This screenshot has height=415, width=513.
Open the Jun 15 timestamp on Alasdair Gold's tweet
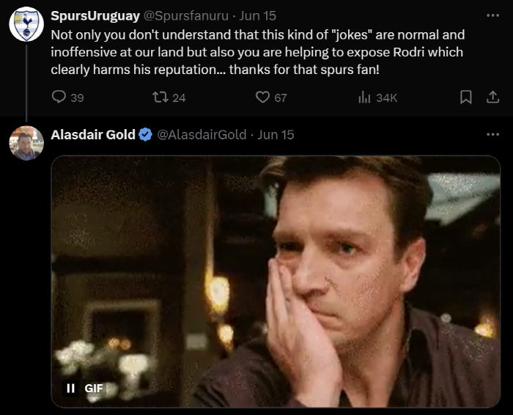[276, 134]
